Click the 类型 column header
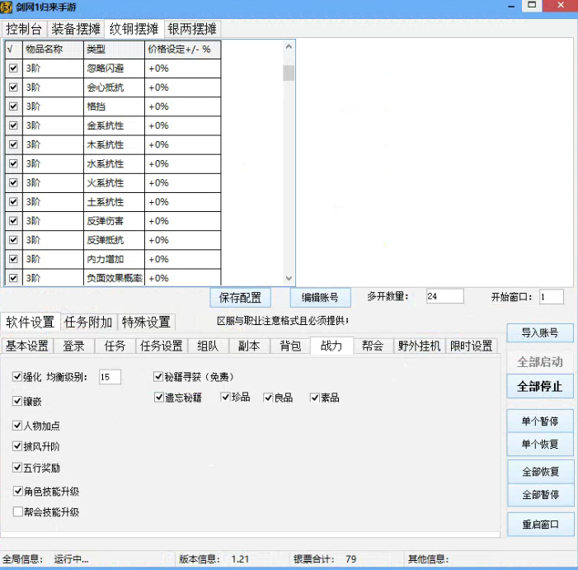The height and width of the screenshot is (570, 578). coord(115,49)
